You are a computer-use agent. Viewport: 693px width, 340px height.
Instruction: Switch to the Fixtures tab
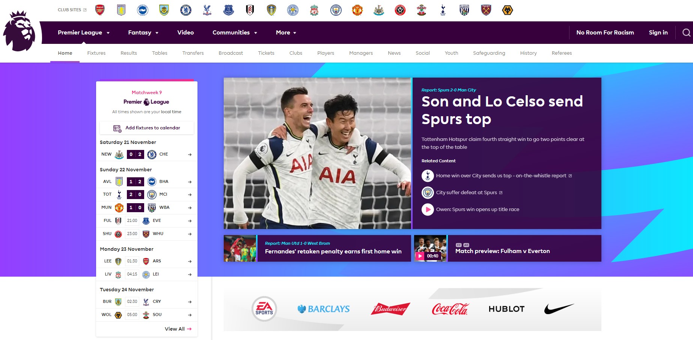96,53
